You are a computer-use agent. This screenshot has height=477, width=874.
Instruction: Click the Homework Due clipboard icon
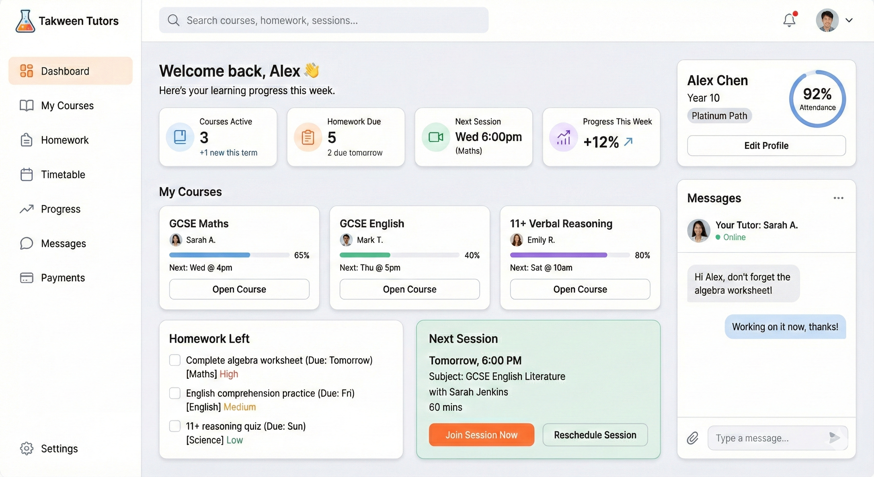[x=308, y=137]
